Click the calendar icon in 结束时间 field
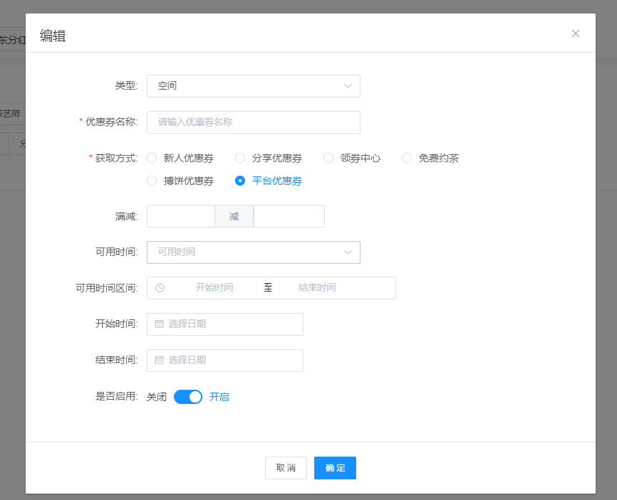This screenshot has height=500, width=617. tap(160, 361)
